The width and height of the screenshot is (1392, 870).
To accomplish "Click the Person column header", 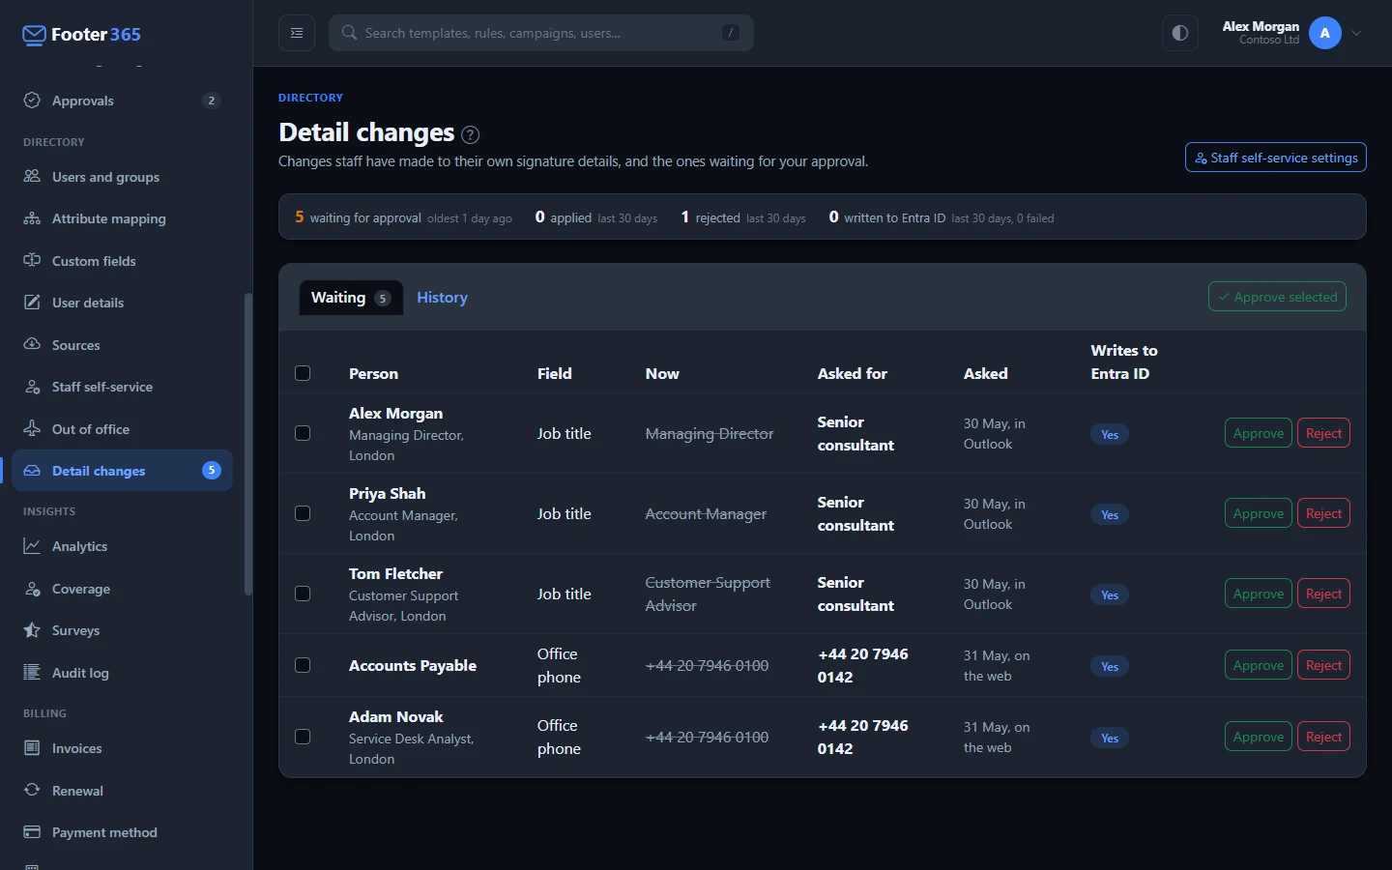I will [373, 373].
